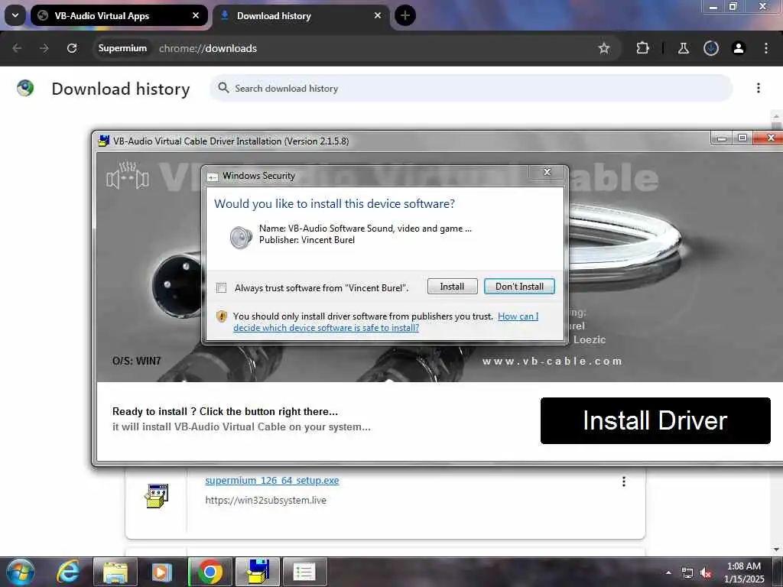Click the Supermium logo on downloads page
This screenshot has width=783, height=587.
click(x=25, y=89)
